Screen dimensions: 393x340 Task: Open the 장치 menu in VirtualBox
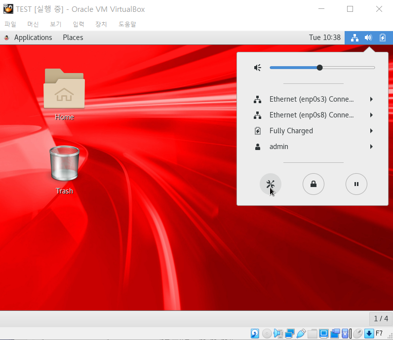(101, 24)
